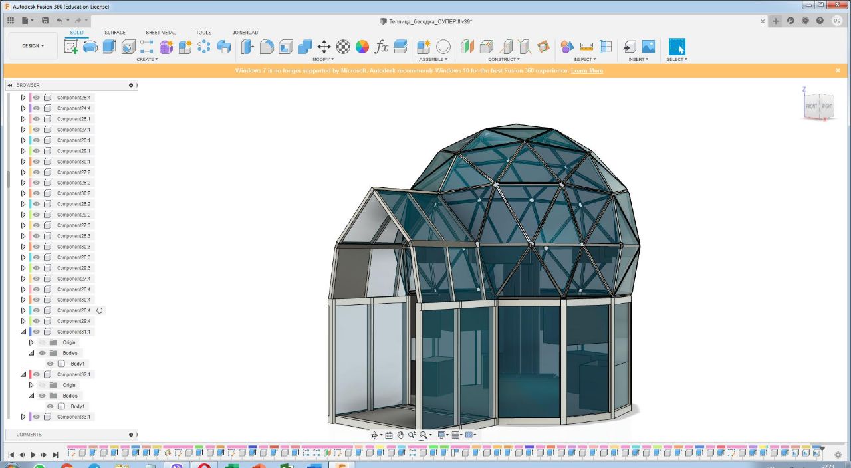Dismiss the Windows 7 warning banner
851x468 pixels.
[838, 70]
